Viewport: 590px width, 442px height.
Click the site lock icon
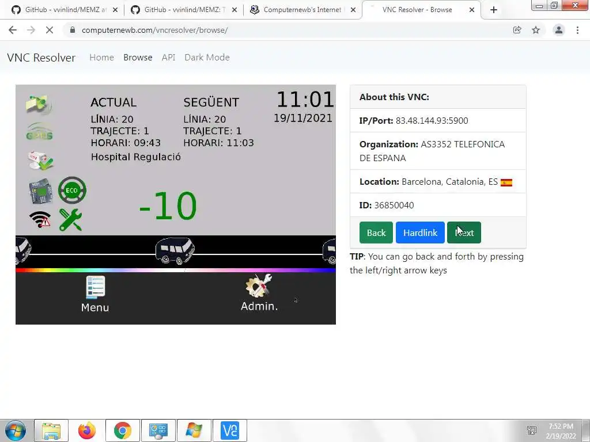(73, 30)
